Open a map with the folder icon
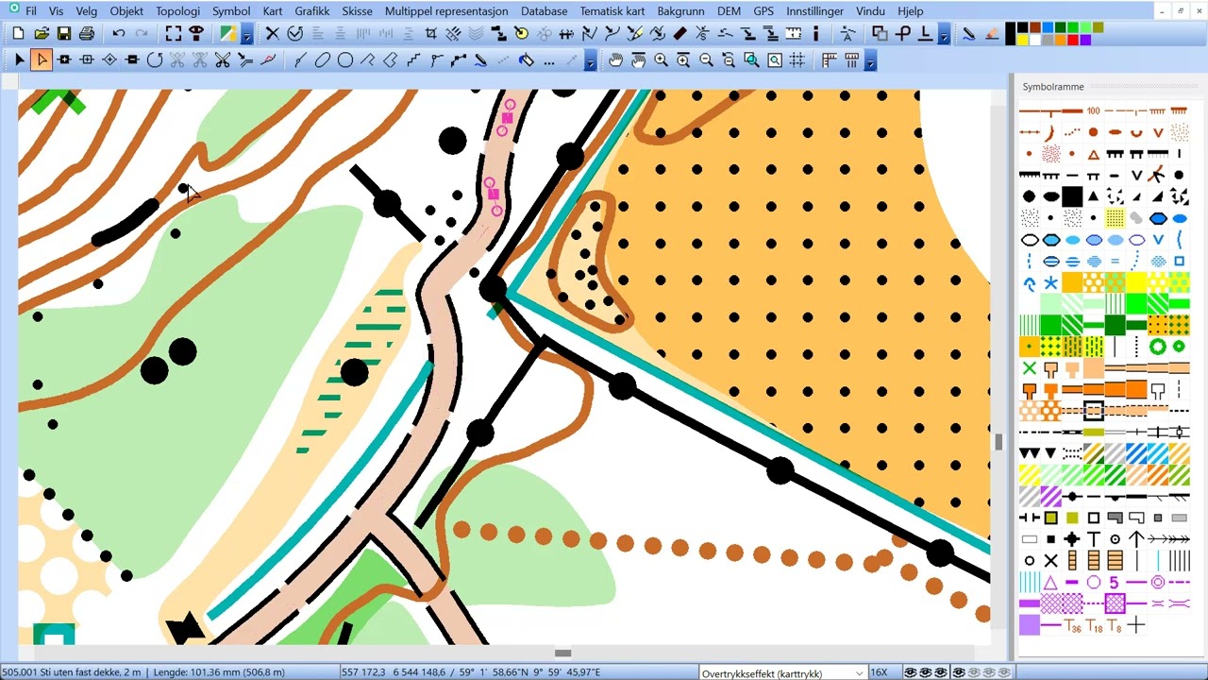Viewport: 1208px width, 680px height. click(x=42, y=33)
